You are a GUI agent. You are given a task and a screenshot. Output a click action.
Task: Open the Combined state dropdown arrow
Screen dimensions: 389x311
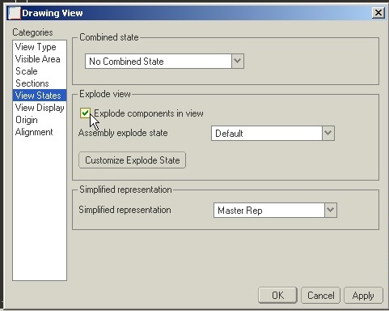238,61
